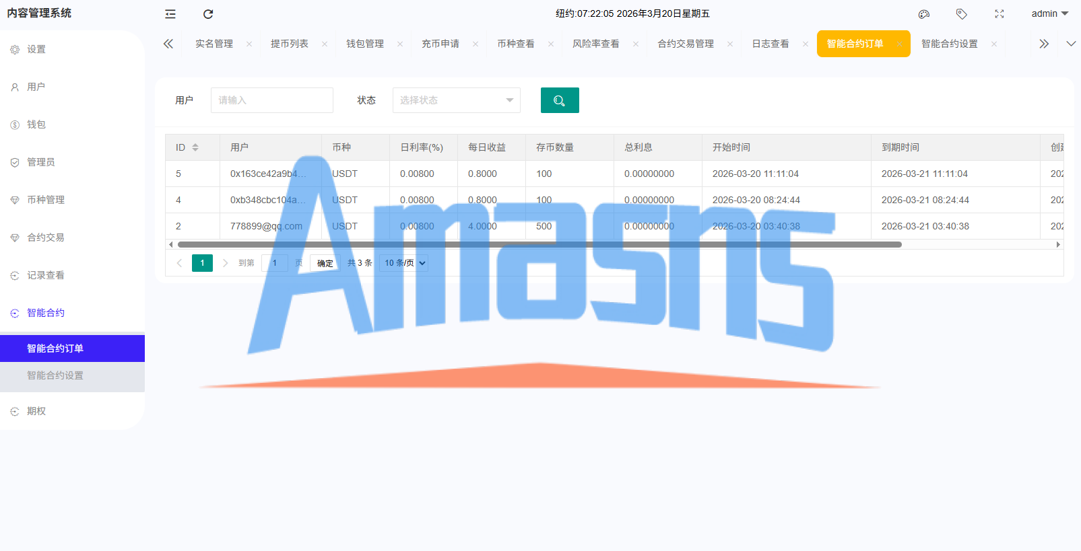Collapse the sidebar with the menu fold icon

pyautogui.click(x=170, y=14)
